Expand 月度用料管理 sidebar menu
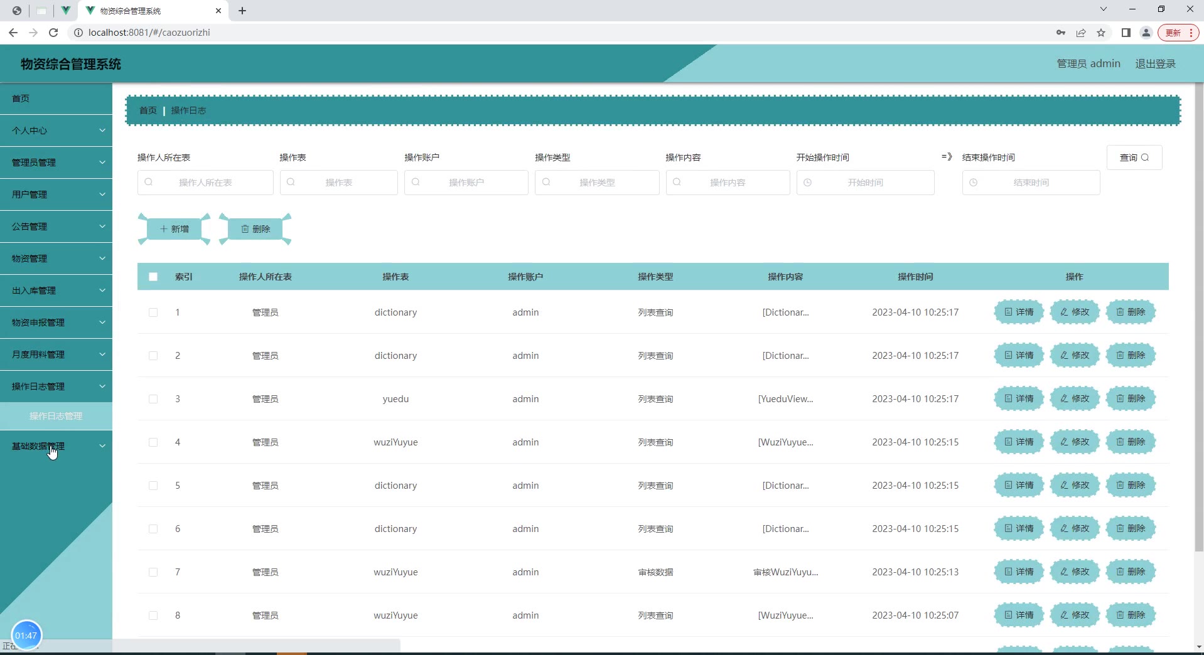Screen dimensions: 1204x655 56,354
